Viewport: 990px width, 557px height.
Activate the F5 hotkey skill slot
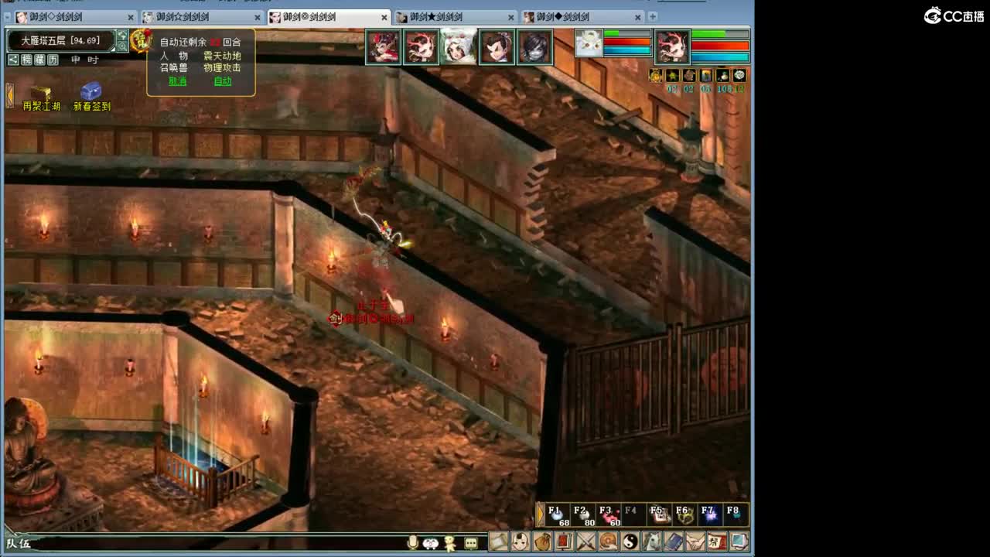659,515
